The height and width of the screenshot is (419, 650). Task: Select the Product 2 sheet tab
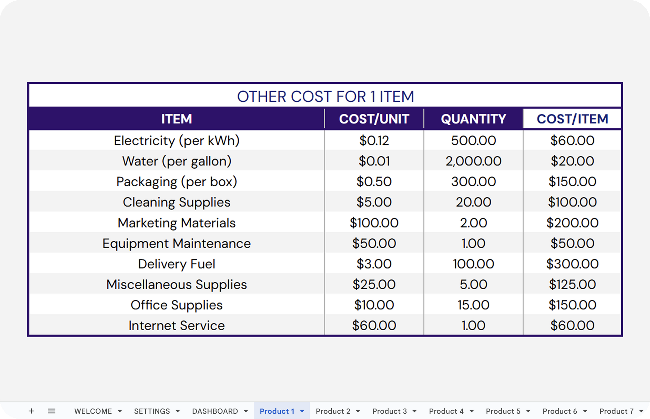tap(333, 411)
